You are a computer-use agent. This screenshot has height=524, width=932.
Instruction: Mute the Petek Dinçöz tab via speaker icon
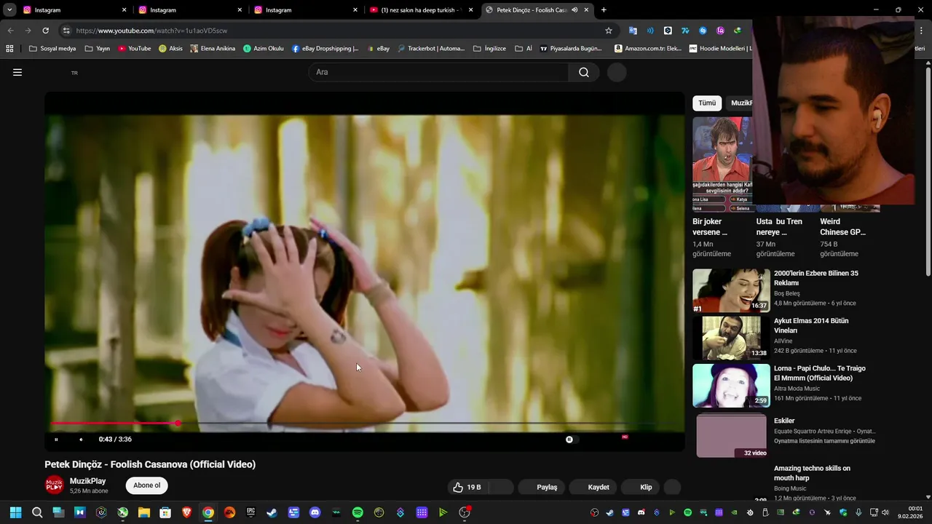tap(574, 10)
